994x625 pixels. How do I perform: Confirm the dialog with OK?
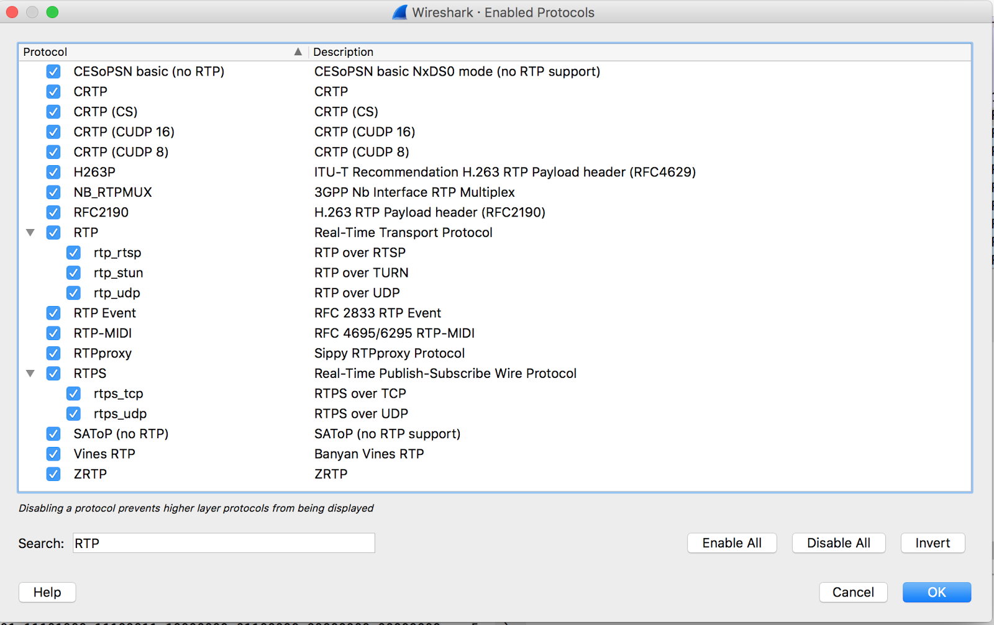[x=936, y=592]
